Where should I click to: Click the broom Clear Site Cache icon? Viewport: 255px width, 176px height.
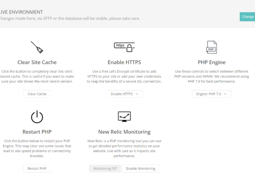[x=37, y=47]
